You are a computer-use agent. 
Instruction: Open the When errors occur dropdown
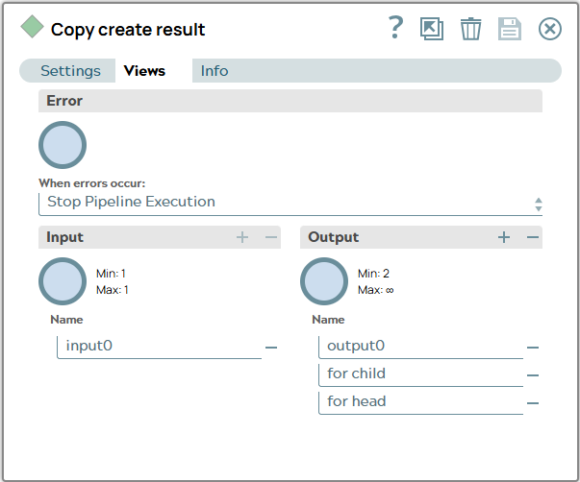coord(290,204)
